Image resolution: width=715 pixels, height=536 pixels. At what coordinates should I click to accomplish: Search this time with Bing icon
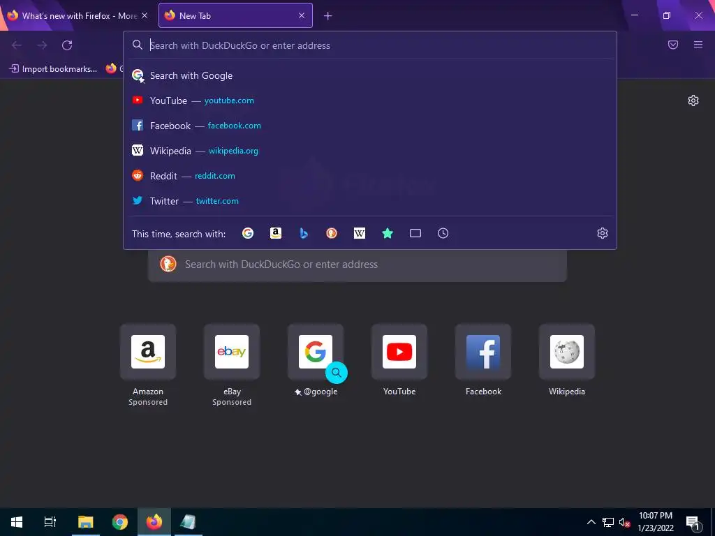[x=304, y=233]
